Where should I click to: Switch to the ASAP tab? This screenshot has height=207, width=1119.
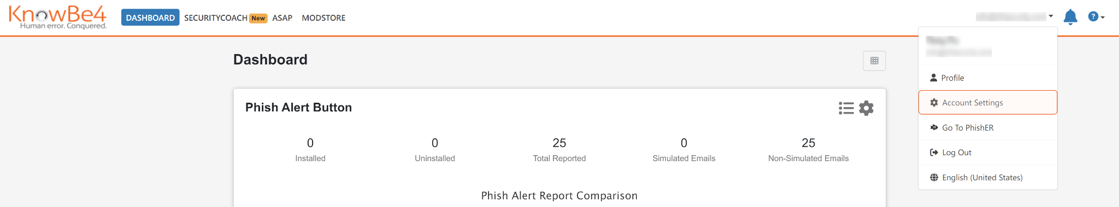(282, 17)
